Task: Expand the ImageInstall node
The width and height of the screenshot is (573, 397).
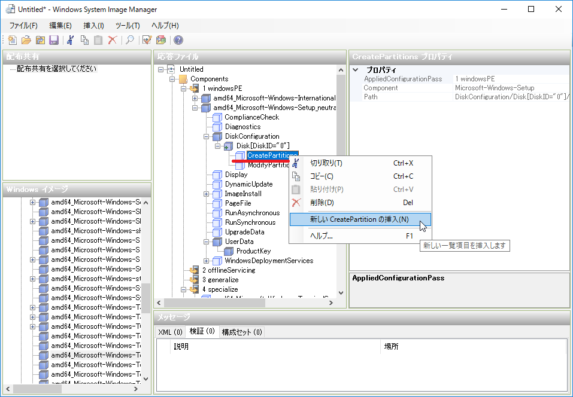Action: pyautogui.click(x=207, y=194)
